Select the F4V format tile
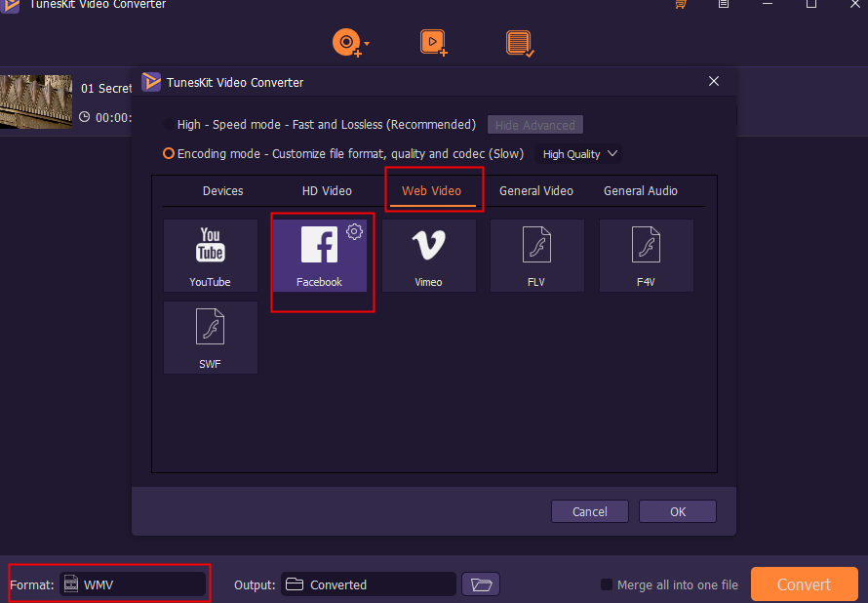Screen dimensions: 868x603 646,256
